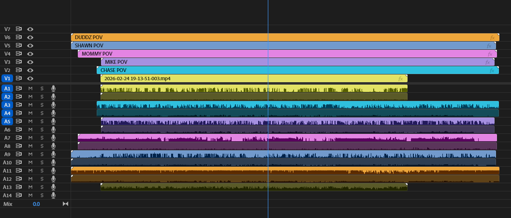Screen dimensions: 511x218
Task: Enable voice-over record on track A6
Action: tap(54, 130)
